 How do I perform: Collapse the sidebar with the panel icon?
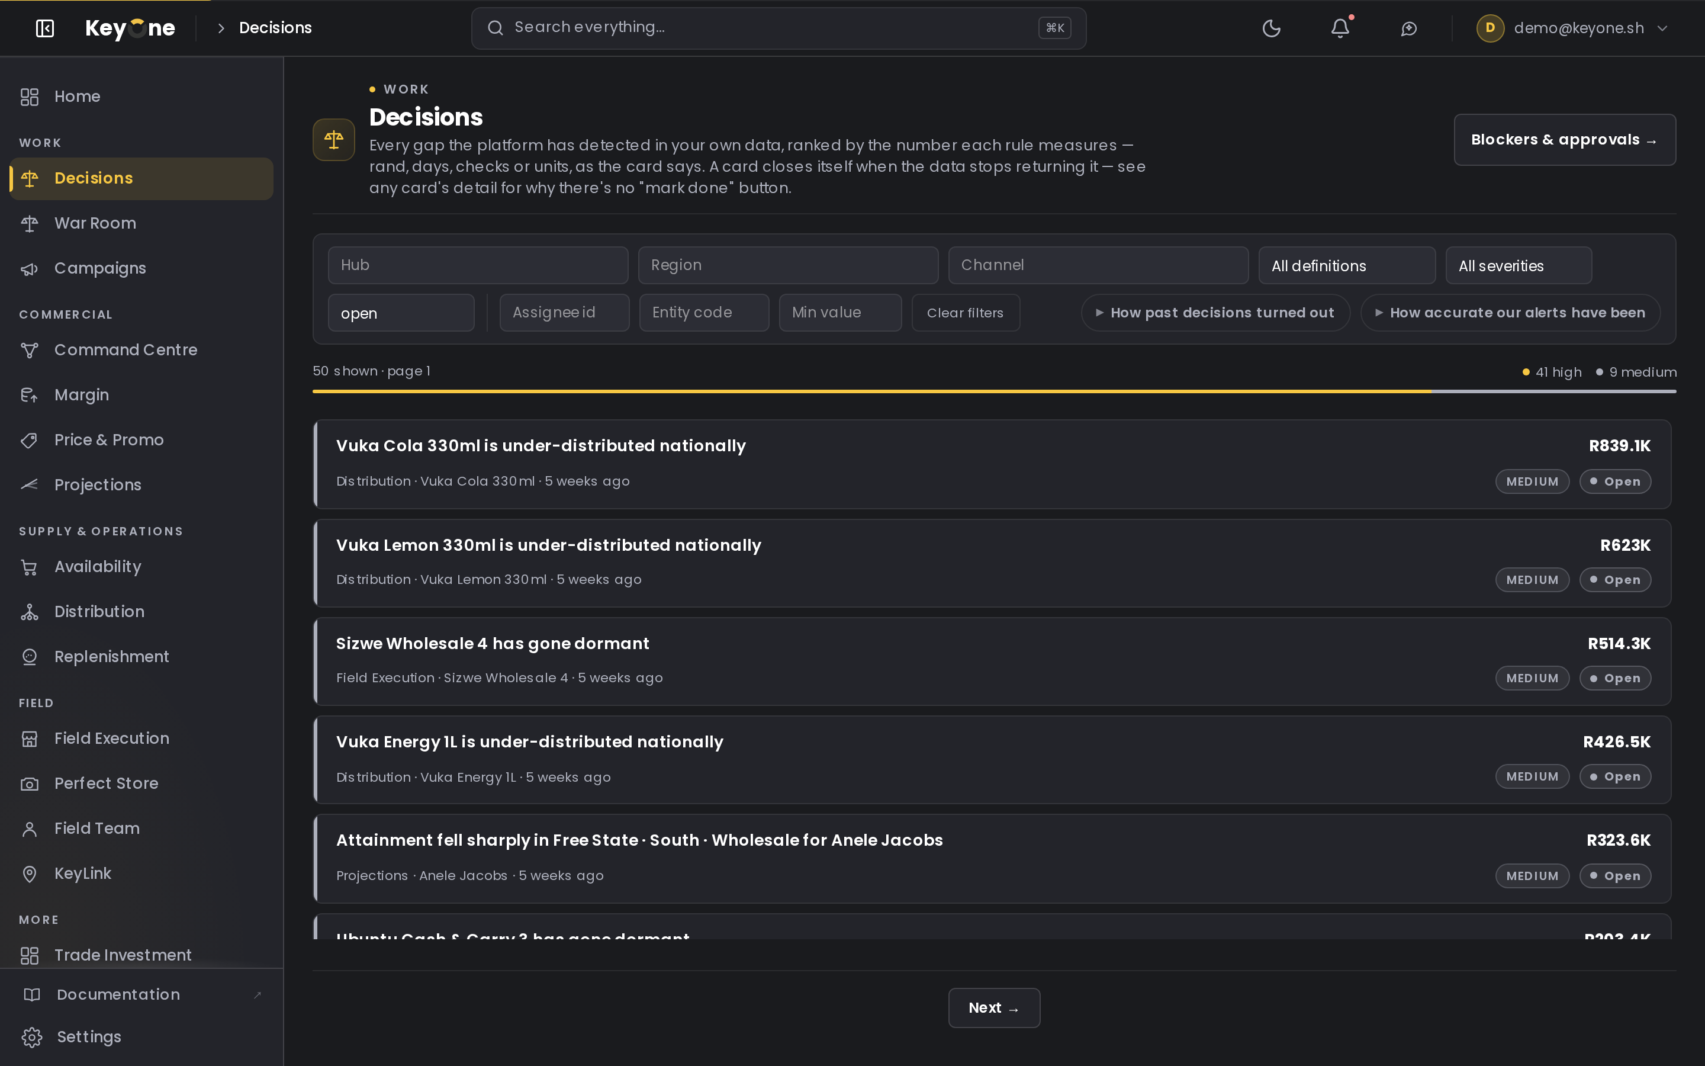tap(44, 28)
